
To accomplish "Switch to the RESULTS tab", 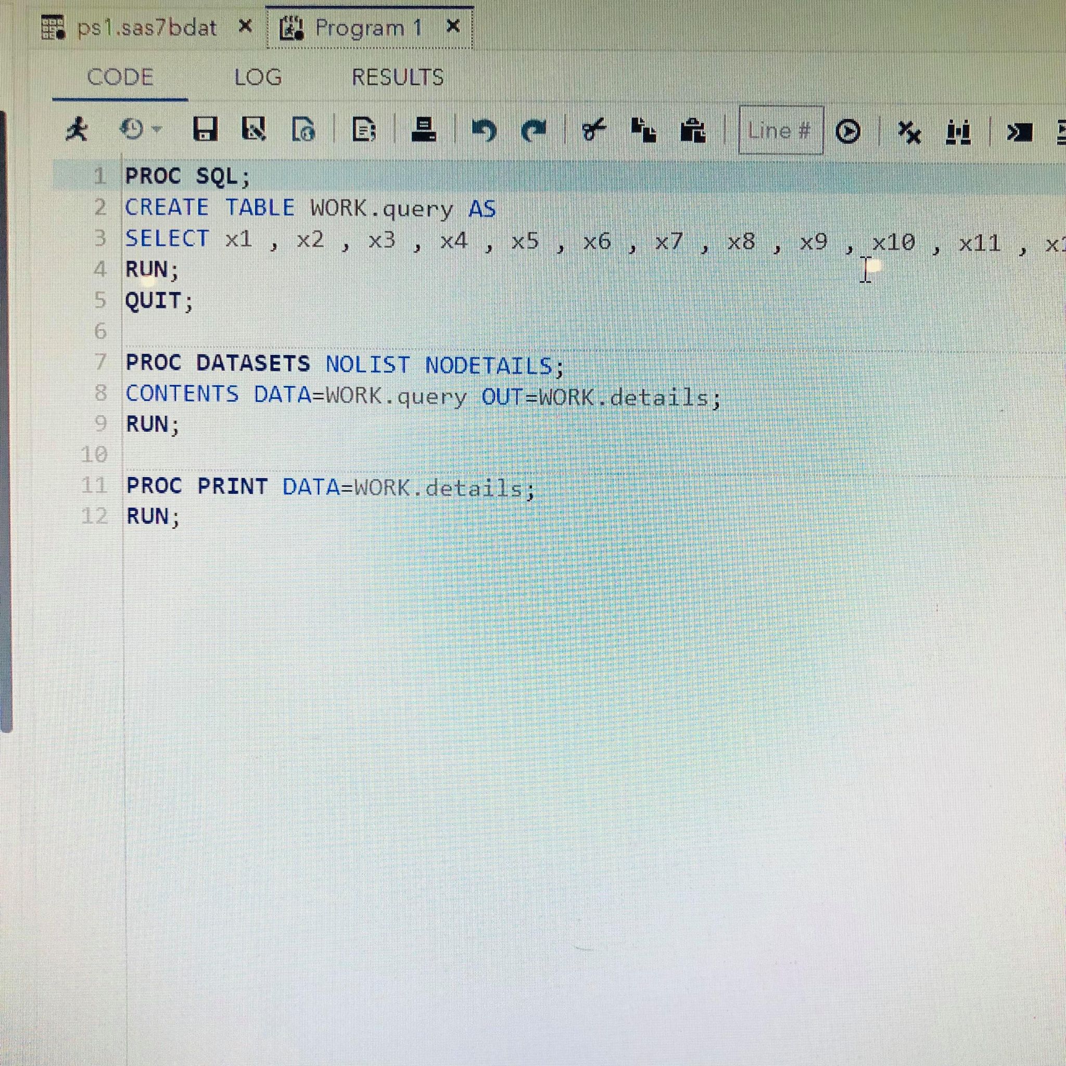I will pyautogui.click(x=397, y=77).
